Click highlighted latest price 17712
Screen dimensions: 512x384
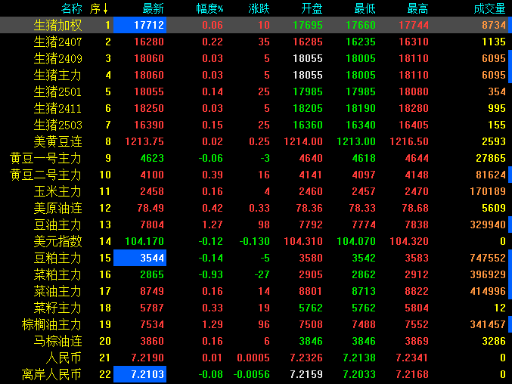pyautogui.click(x=140, y=25)
